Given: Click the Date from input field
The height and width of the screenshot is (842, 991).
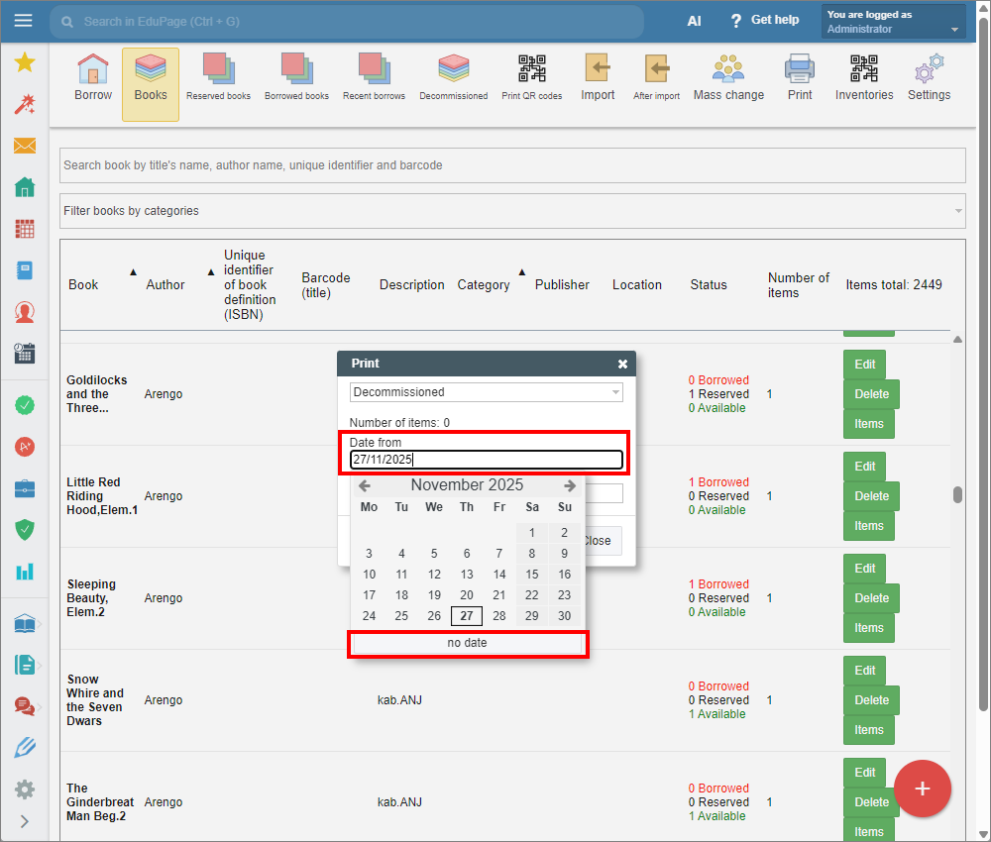Looking at the screenshot, I should (487, 460).
